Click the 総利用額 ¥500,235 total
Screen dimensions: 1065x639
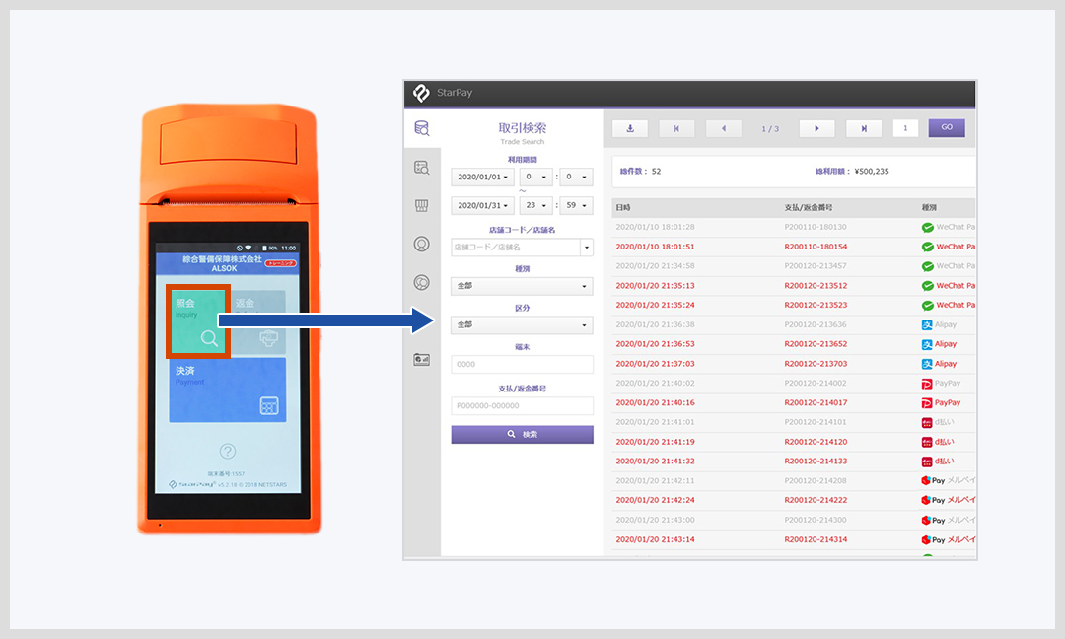[x=852, y=172]
